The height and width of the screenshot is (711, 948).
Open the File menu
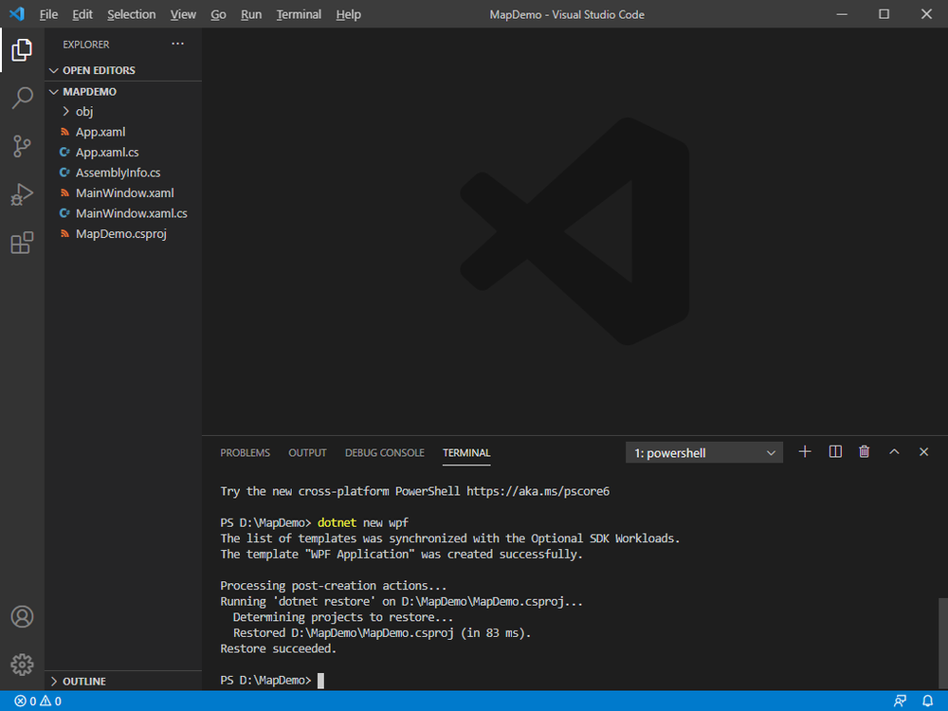(48, 14)
